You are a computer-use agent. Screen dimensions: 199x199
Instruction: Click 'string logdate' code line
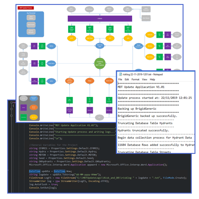65,175
